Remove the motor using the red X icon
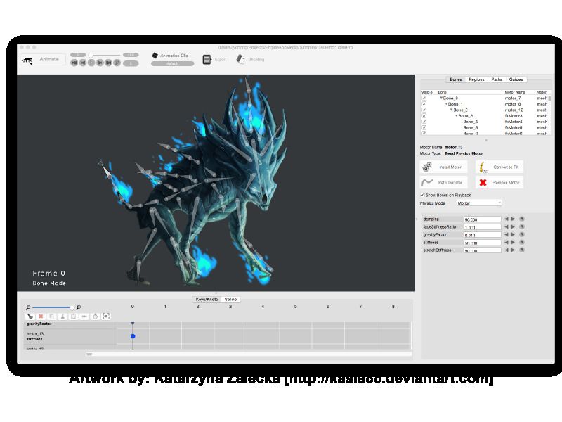Screen dimensions: 562x422 pyautogui.click(x=483, y=181)
